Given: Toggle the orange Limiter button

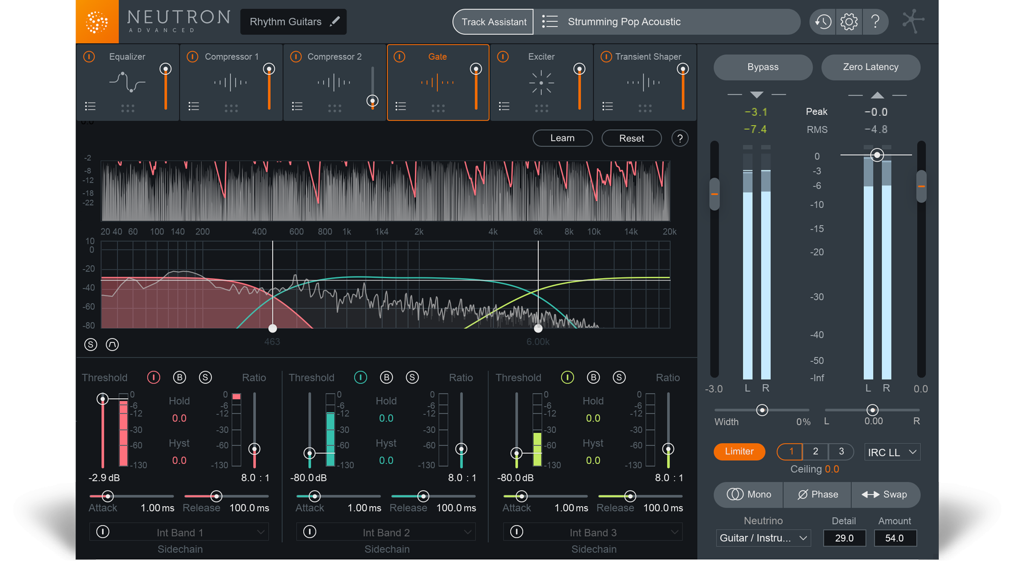Looking at the screenshot, I should click(x=739, y=451).
